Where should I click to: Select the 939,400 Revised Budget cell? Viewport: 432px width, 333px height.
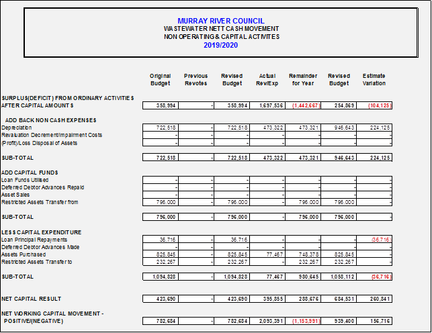(x=339, y=321)
